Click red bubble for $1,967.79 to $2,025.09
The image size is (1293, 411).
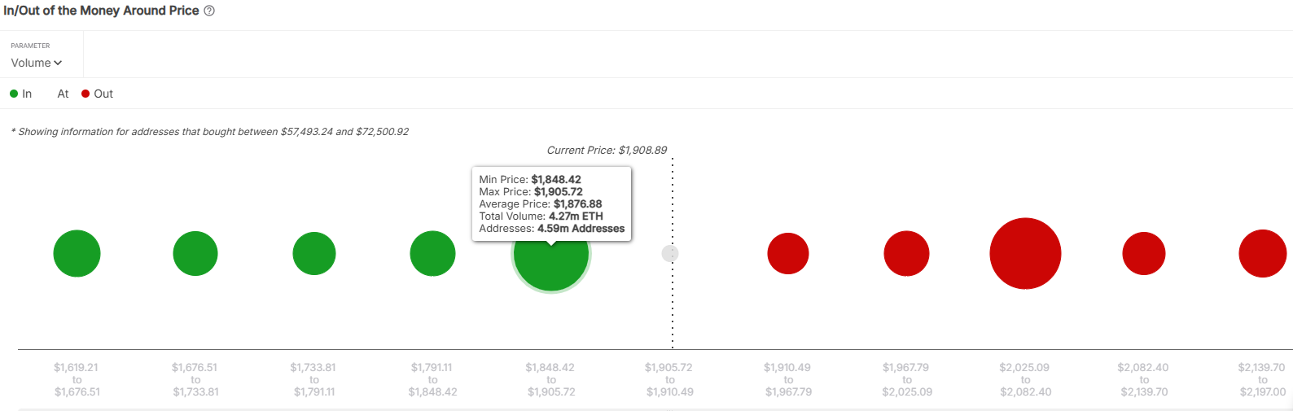click(x=906, y=254)
